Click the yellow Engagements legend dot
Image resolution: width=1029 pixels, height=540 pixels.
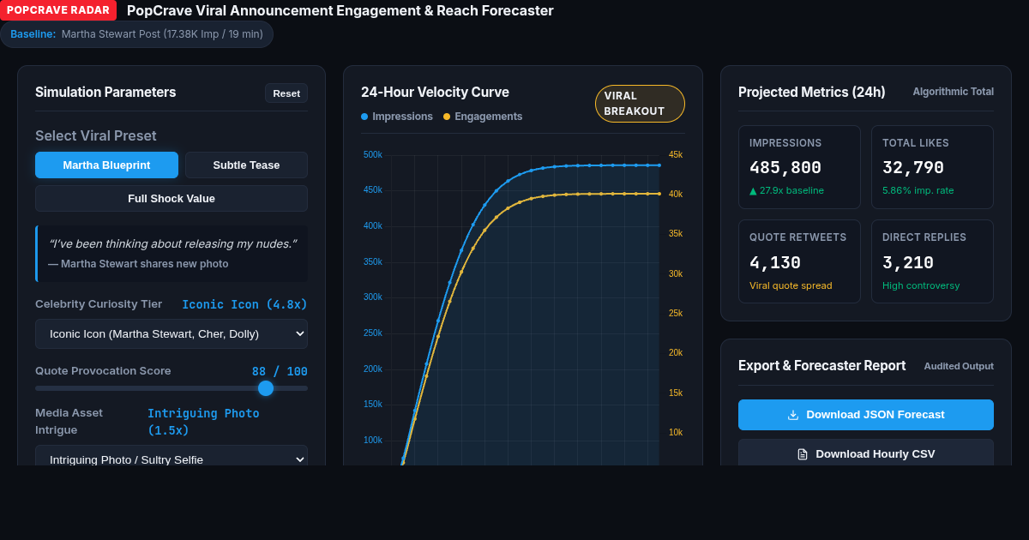click(447, 117)
